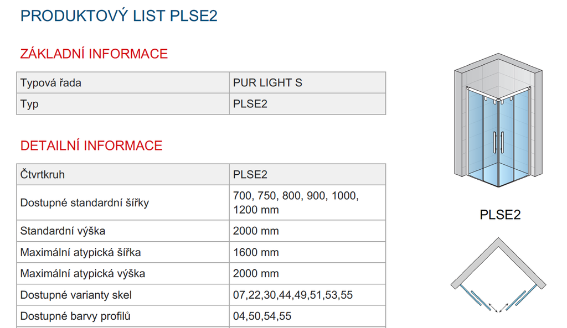The height and width of the screenshot is (328, 567).
Task: Click the Dostupné varianty skel label
Action: [x=76, y=295]
